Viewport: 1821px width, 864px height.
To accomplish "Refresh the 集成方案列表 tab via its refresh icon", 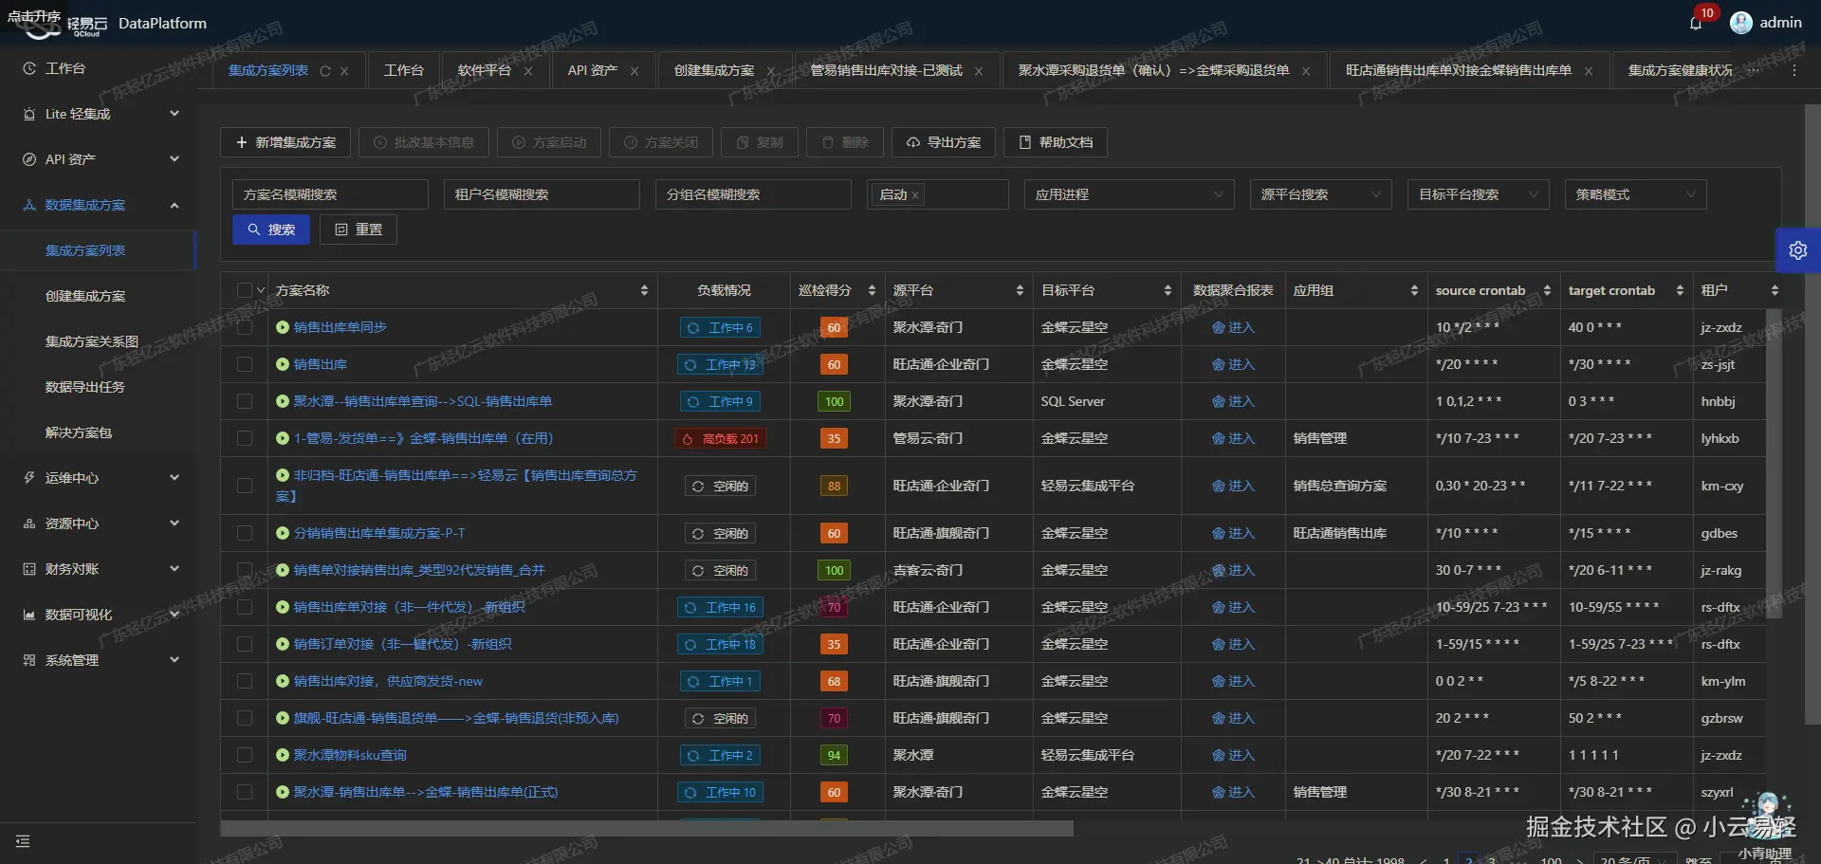I will pos(325,70).
